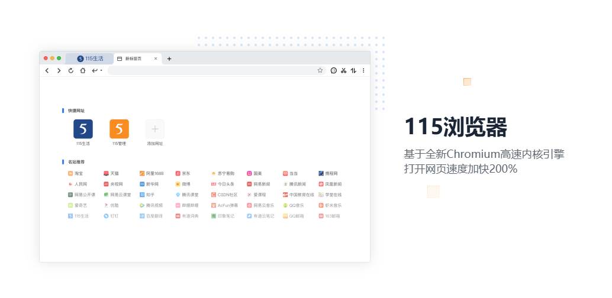The height and width of the screenshot is (298, 612).
Task: Open the home page with the house icon
Action: click(x=83, y=70)
